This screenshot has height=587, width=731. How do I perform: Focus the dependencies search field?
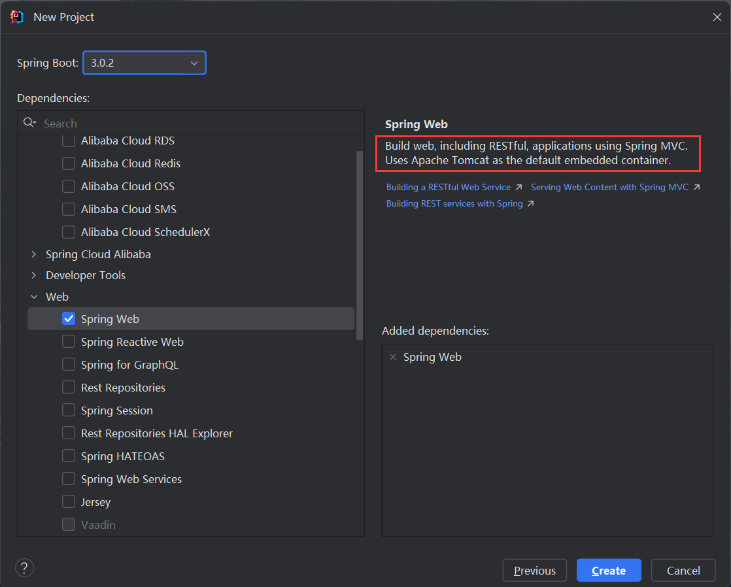click(x=191, y=123)
